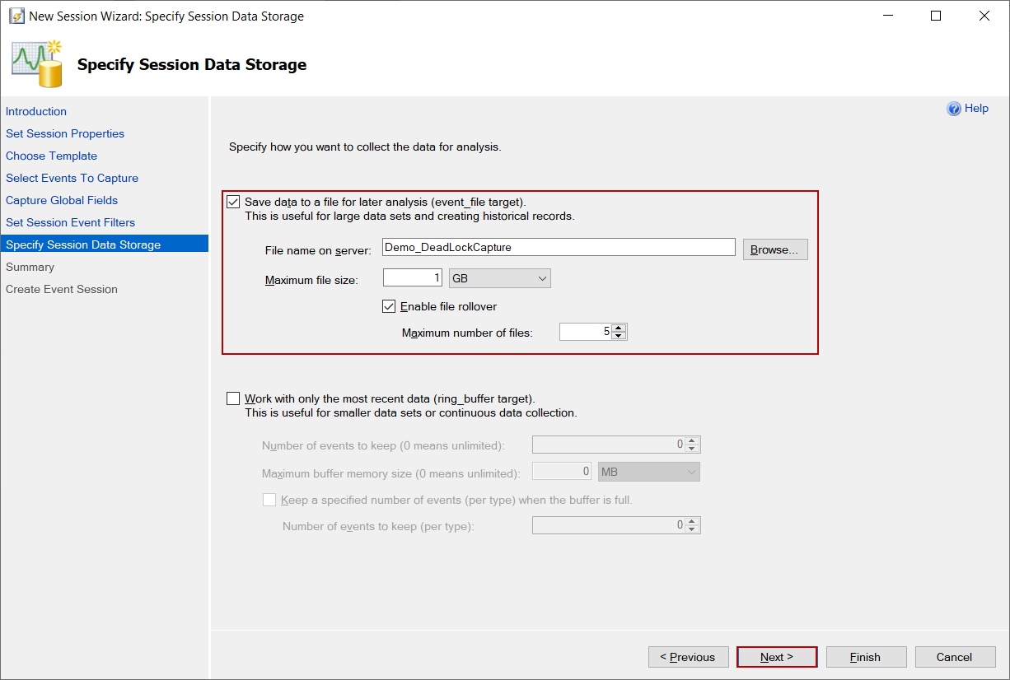Switch to Select Events To Capture page
The image size is (1010, 680).
(72, 178)
